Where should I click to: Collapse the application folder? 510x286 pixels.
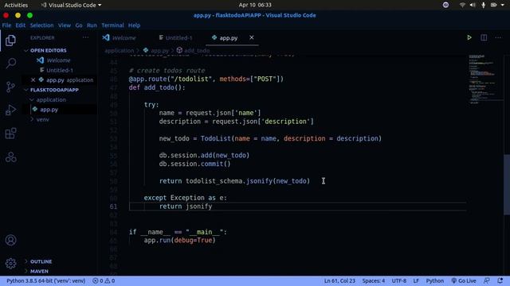point(51,99)
